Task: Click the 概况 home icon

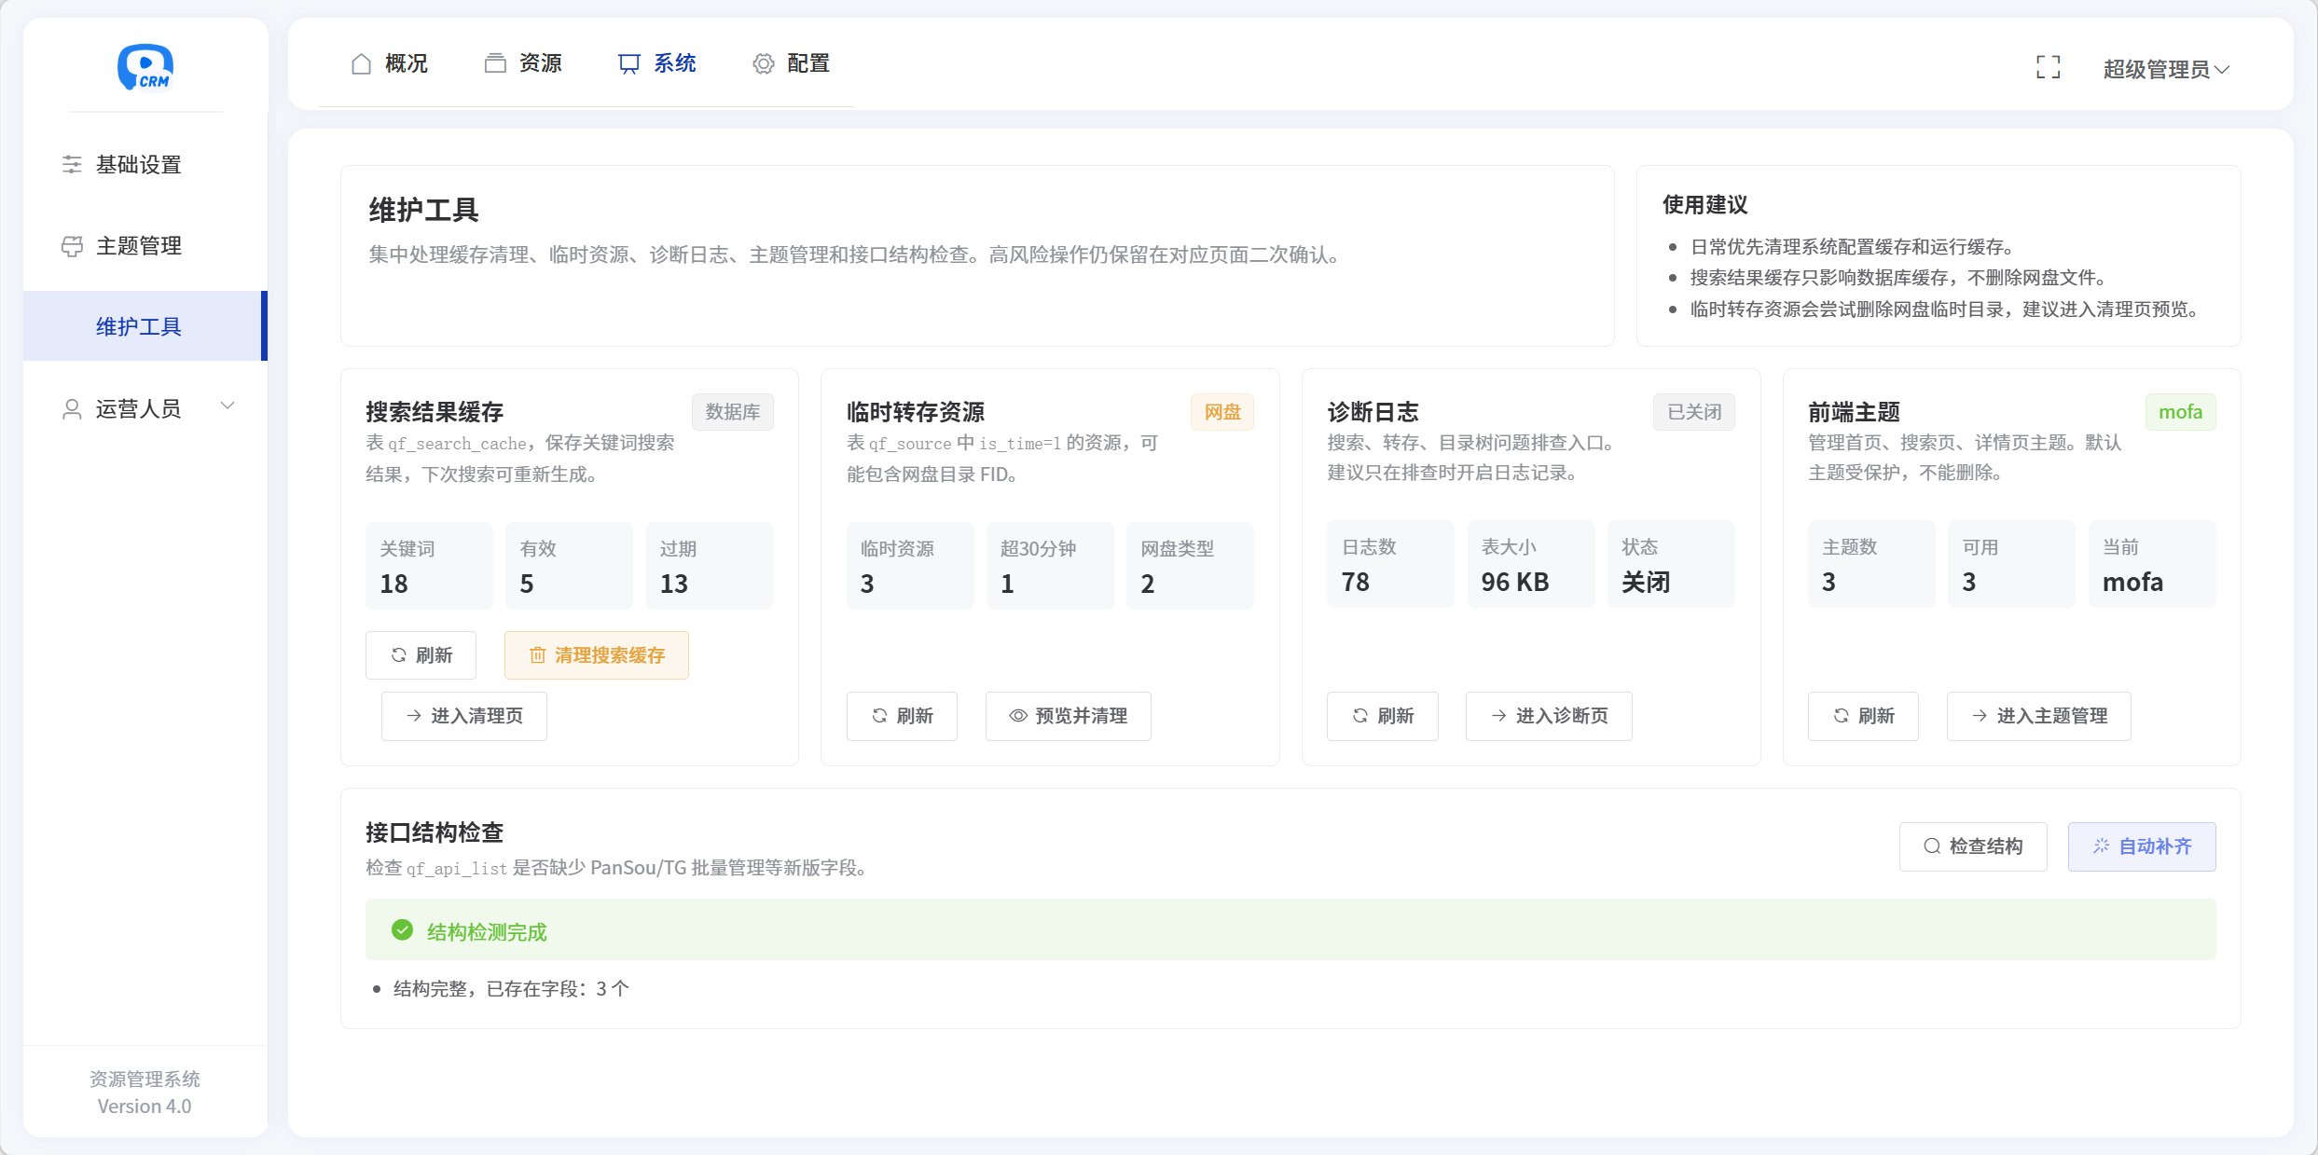Action: click(x=361, y=63)
